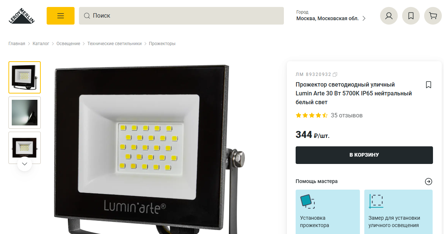The image size is (444, 234).
Task: Click the star rating
Action: pos(311,115)
